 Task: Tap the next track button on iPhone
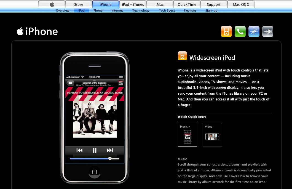110,150
